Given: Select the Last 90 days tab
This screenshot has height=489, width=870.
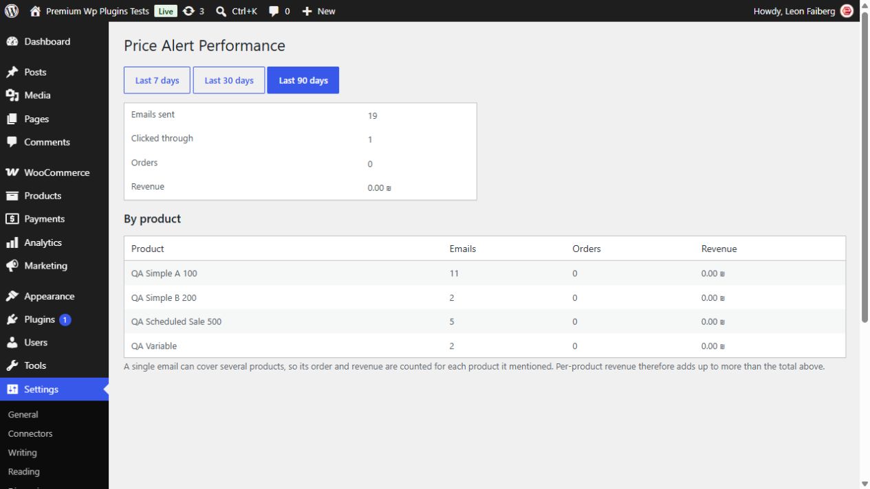Looking at the screenshot, I should (303, 80).
